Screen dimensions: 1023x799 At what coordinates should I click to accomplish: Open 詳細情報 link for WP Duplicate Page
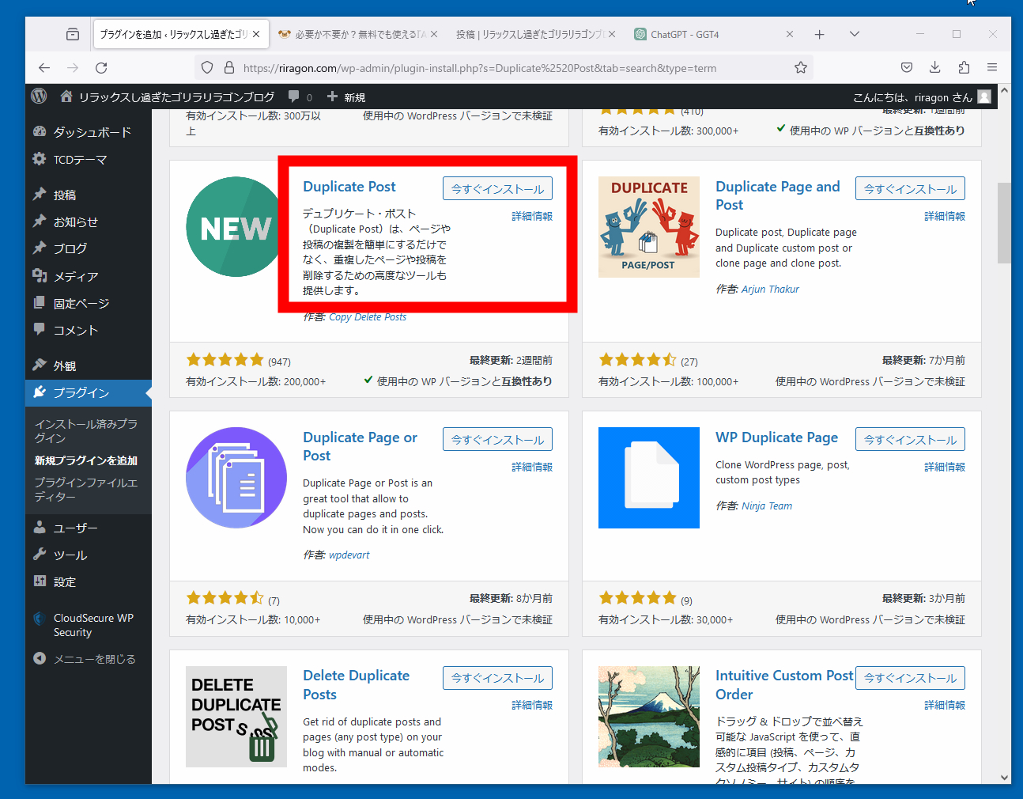pyautogui.click(x=944, y=467)
